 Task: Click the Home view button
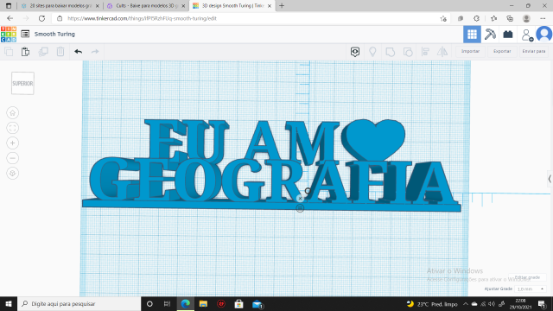tap(13, 113)
